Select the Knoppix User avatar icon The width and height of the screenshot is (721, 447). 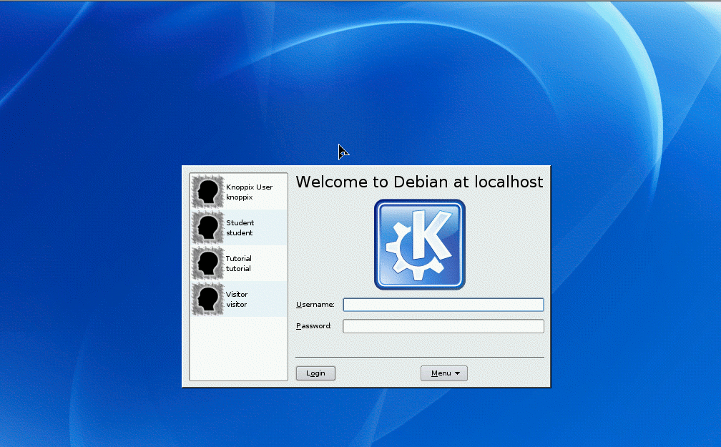tap(207, 192)
